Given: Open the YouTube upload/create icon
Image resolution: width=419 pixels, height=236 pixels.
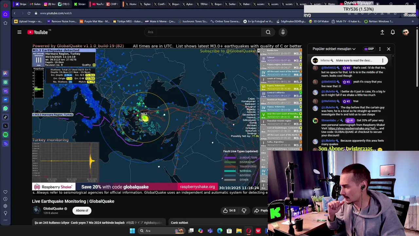Looking at the screenshot, I should (x=382, y=32).
